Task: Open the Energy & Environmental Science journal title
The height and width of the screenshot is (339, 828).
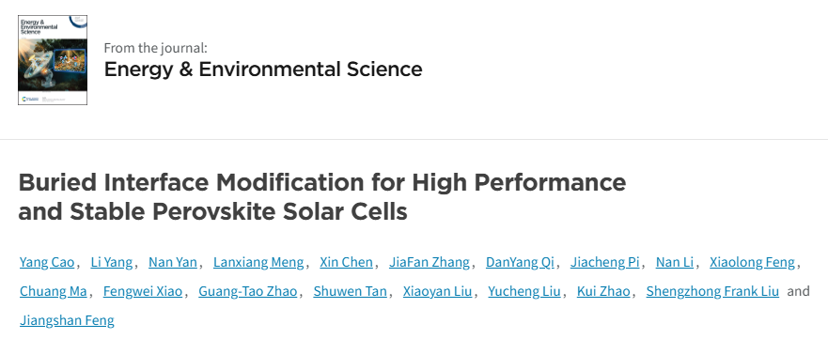Action: click(263, 69)
